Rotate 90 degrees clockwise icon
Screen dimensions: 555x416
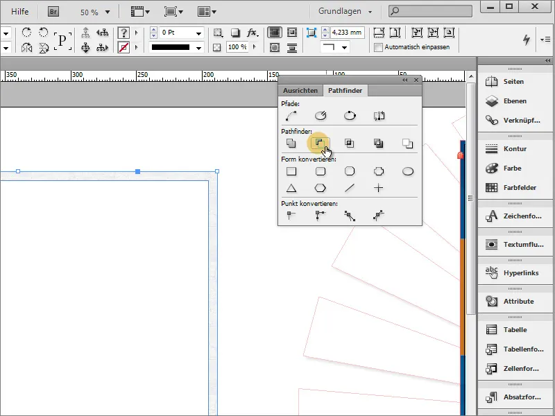click(x=26, y=33)
